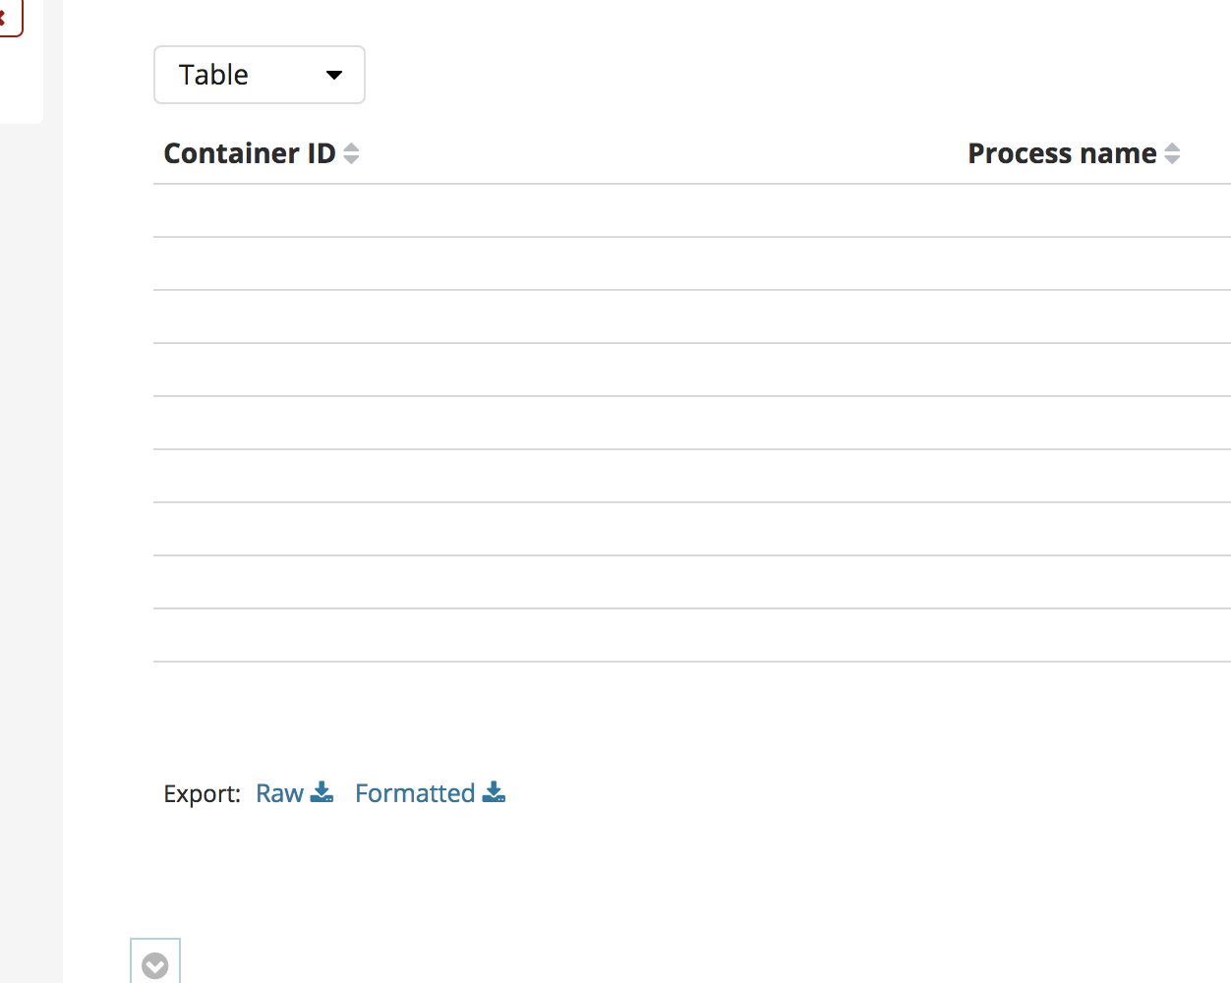Click the Export label text
The image size is (1231, 983).
click(202, 794)
